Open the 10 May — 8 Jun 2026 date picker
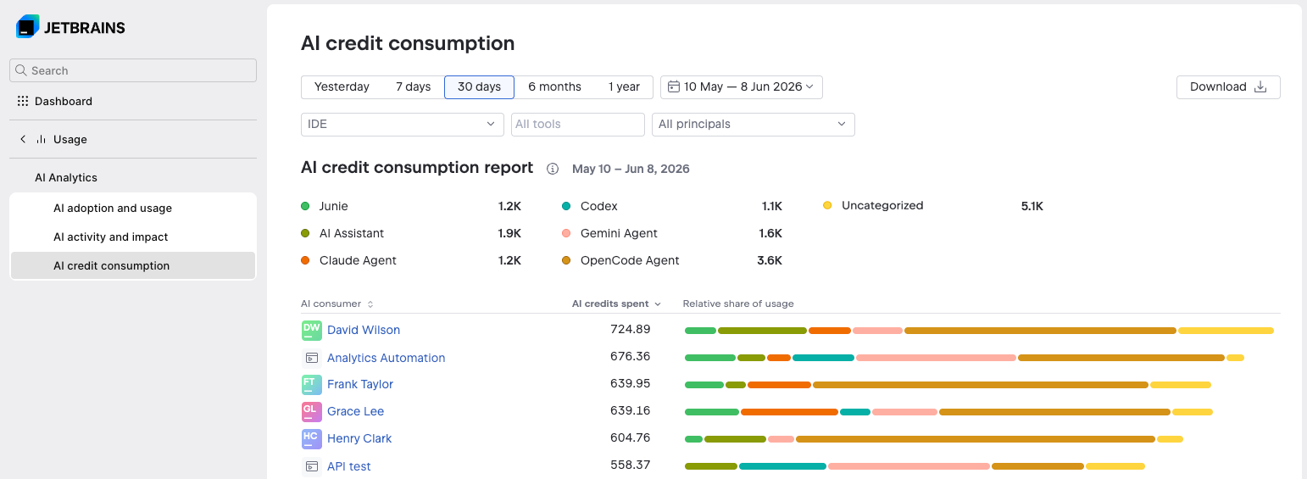 click(x=742, y=86)
